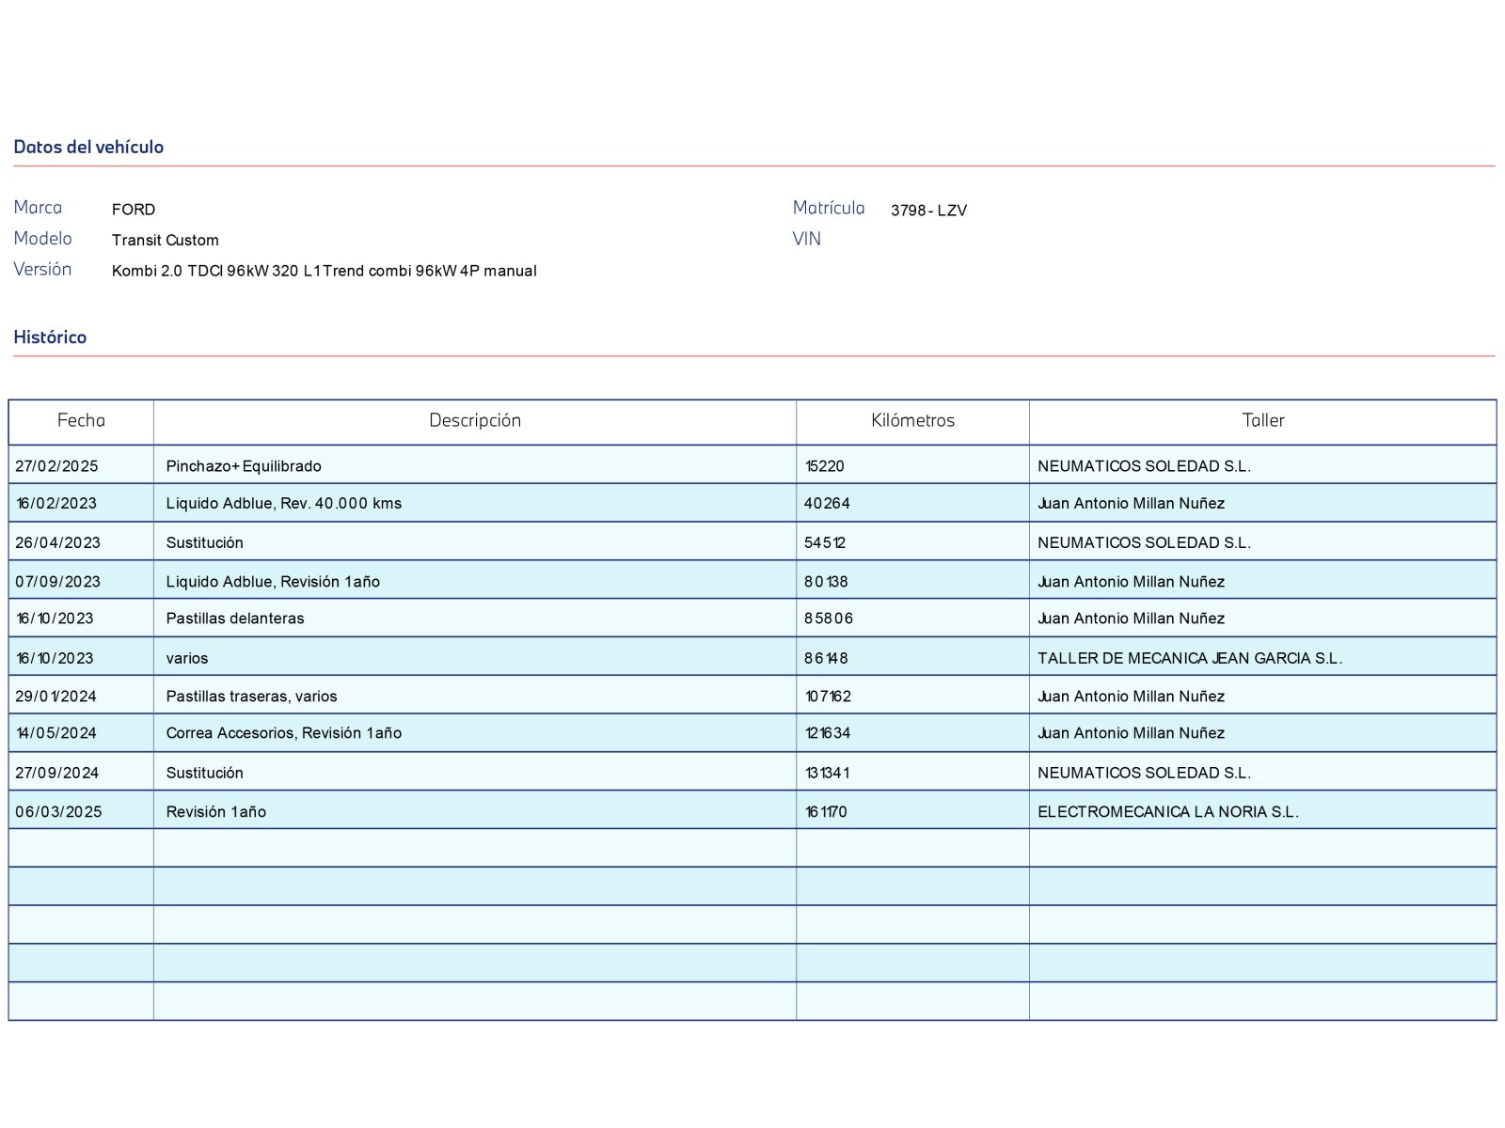
Task: Click the Datos del vehículo heading
Action: click(x=88, y=147)
